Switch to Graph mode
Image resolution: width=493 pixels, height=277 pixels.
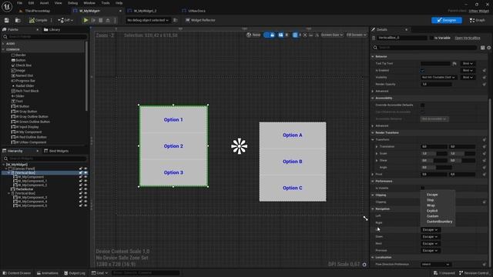pyautogui.click(x=478, y=20)
